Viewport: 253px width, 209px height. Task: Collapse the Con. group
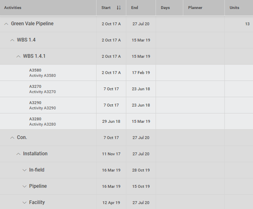(12, 138)
